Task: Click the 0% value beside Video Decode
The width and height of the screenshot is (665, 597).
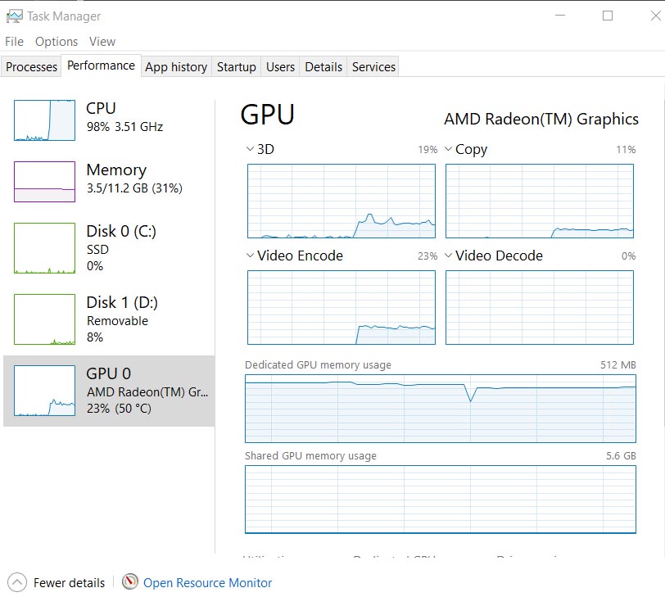Action: point(628,256)
